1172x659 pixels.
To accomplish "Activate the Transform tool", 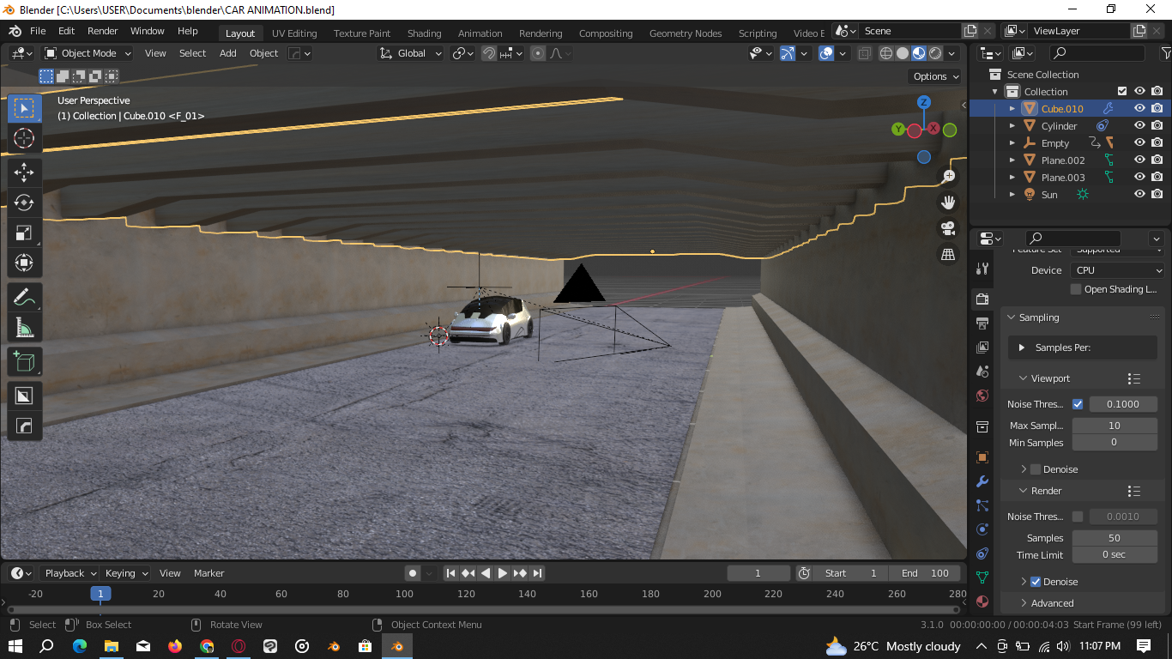I will (24, 263).
